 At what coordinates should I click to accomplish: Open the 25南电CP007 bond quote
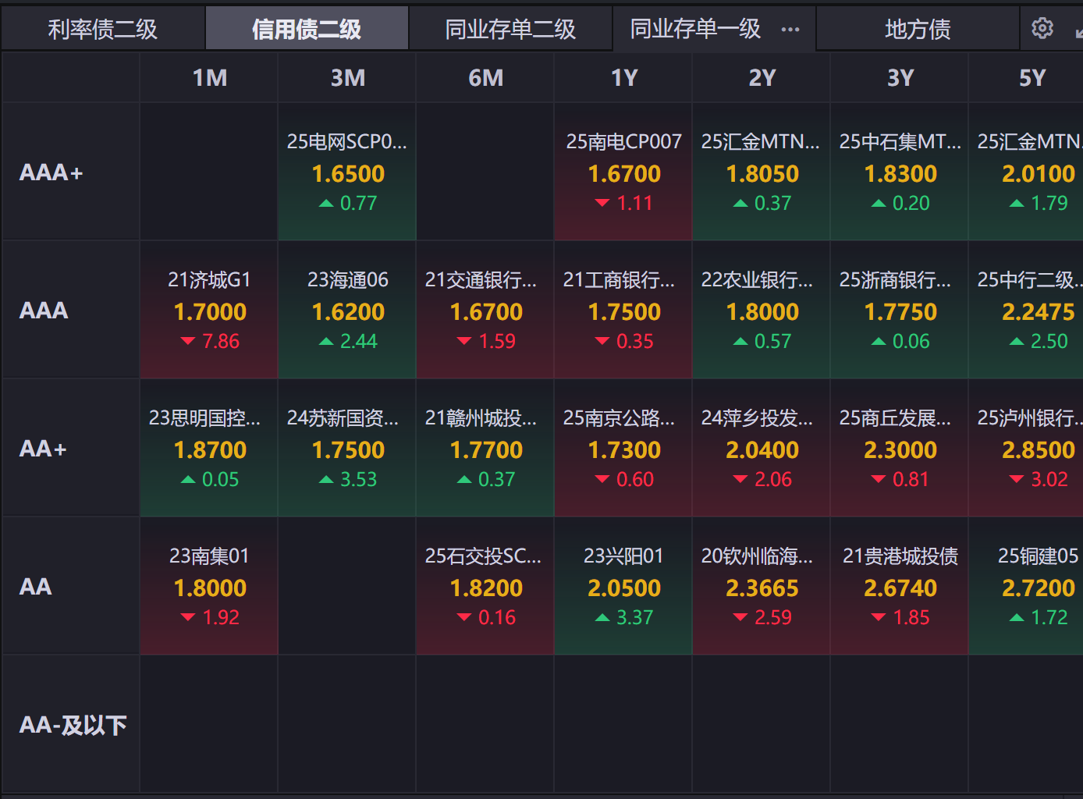coord(623,172)
